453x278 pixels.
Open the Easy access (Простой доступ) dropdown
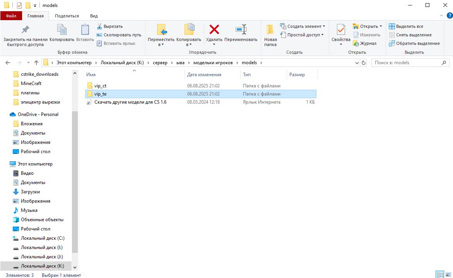click(x=303, y=35)
